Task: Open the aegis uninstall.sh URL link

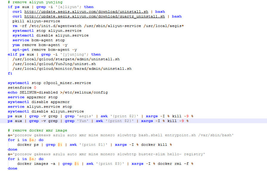Action: tap(86, 12)
